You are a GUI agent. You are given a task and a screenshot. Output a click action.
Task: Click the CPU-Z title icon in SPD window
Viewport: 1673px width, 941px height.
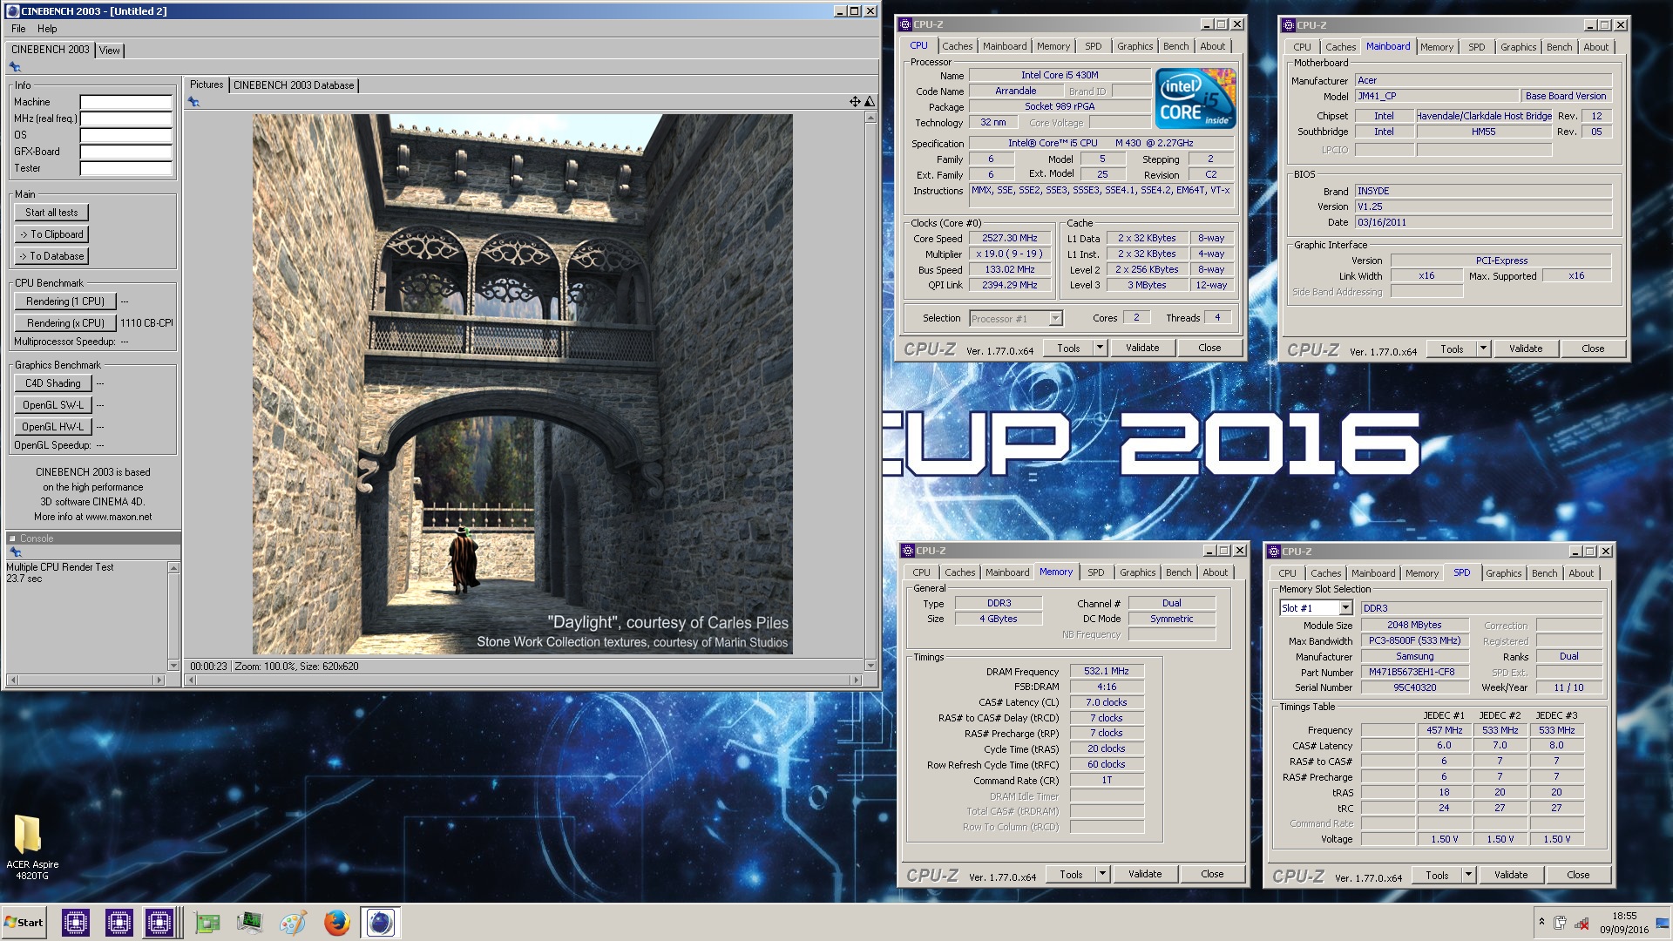[1273, 552]
